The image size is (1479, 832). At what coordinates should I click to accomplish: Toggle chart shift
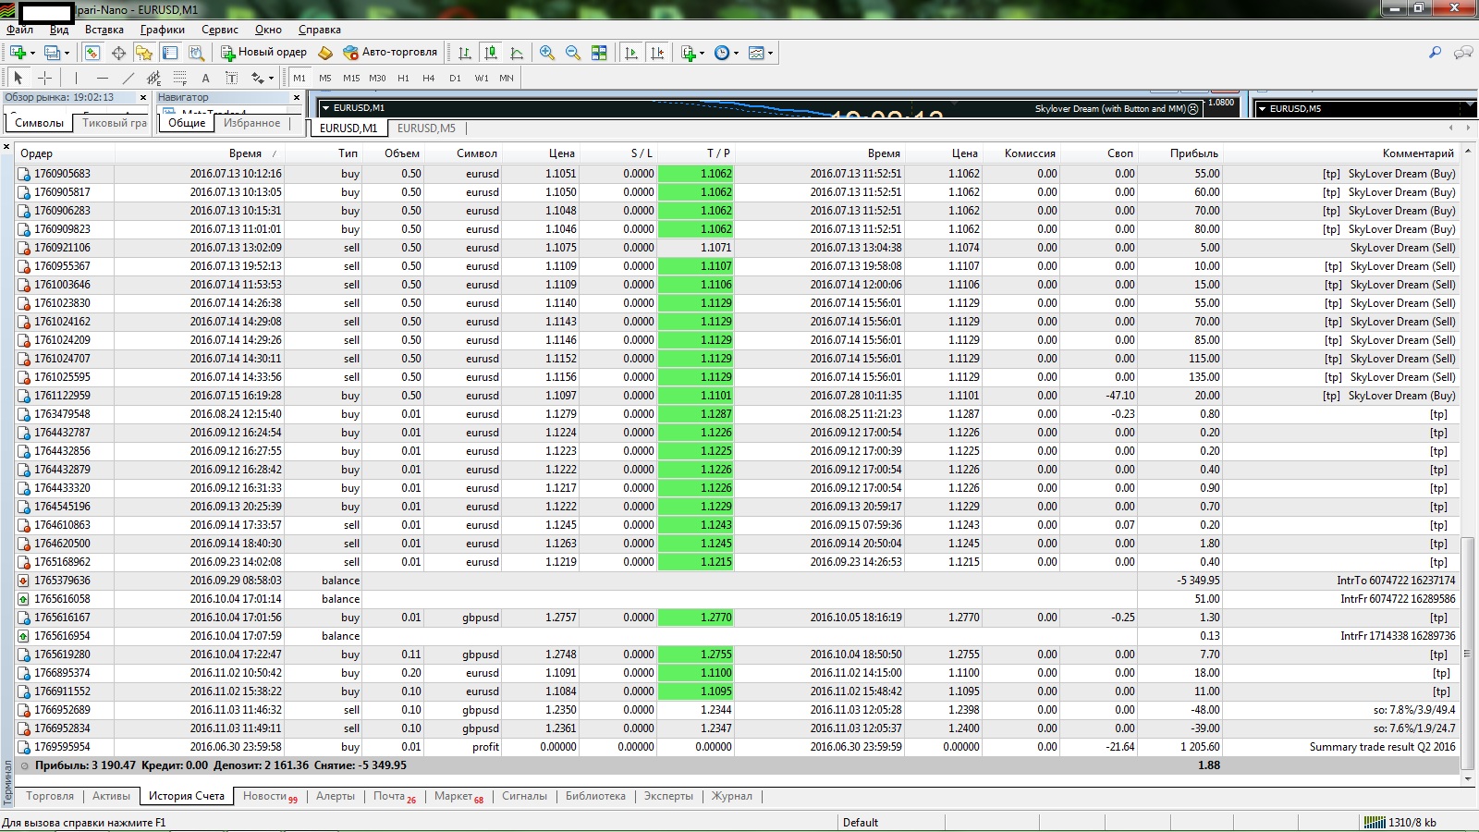(x=657, y=53)
